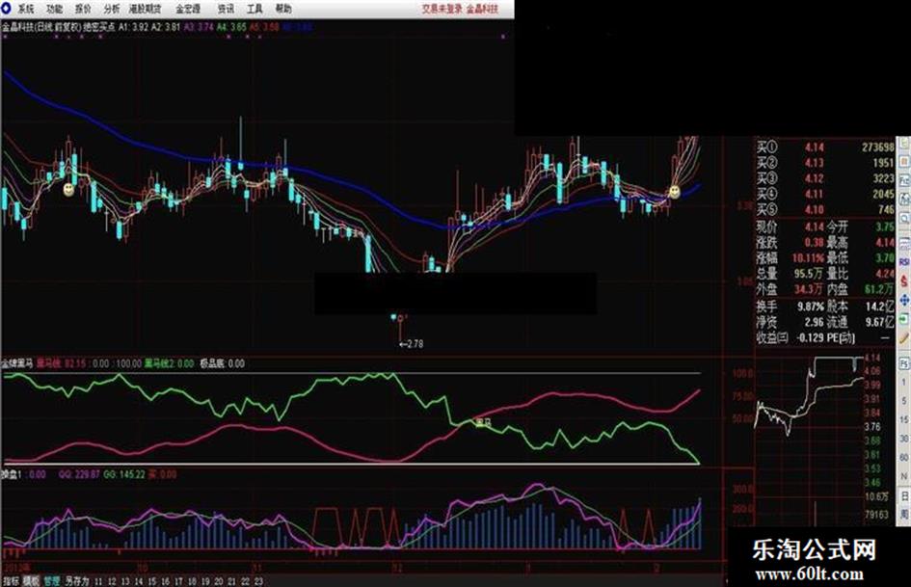Click the 金晶科技 stock name in title bar
The width and height of the screenshot is (911, 587).
[482, 9]
